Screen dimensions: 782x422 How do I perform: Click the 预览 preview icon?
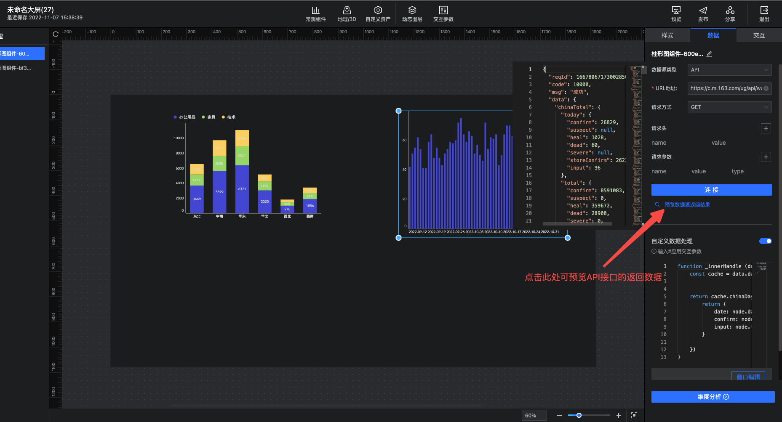point(676,14)
